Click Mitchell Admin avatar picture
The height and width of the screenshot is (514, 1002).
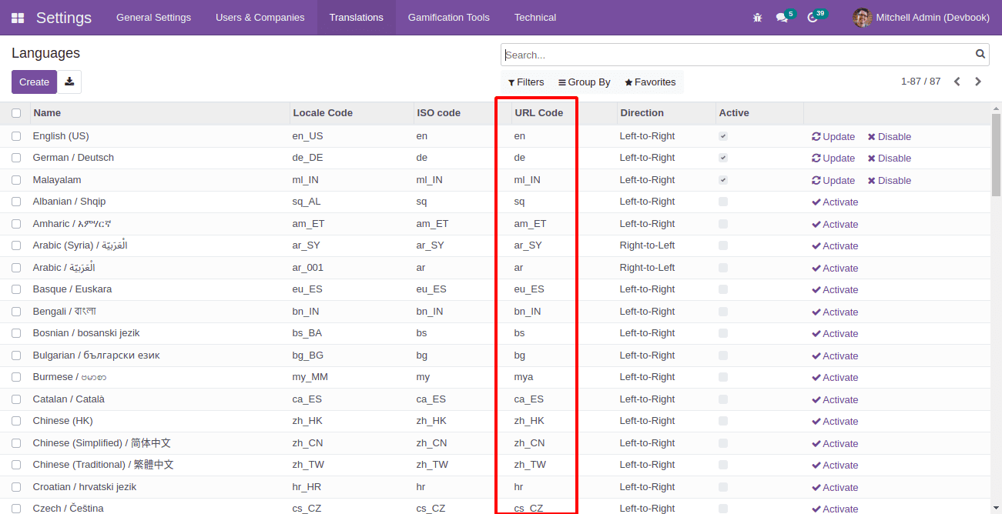(863, 17)
